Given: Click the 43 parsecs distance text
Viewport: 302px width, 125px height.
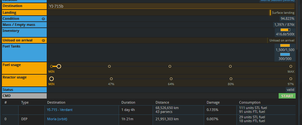Looking at the screenshot, I should (164, 112).
